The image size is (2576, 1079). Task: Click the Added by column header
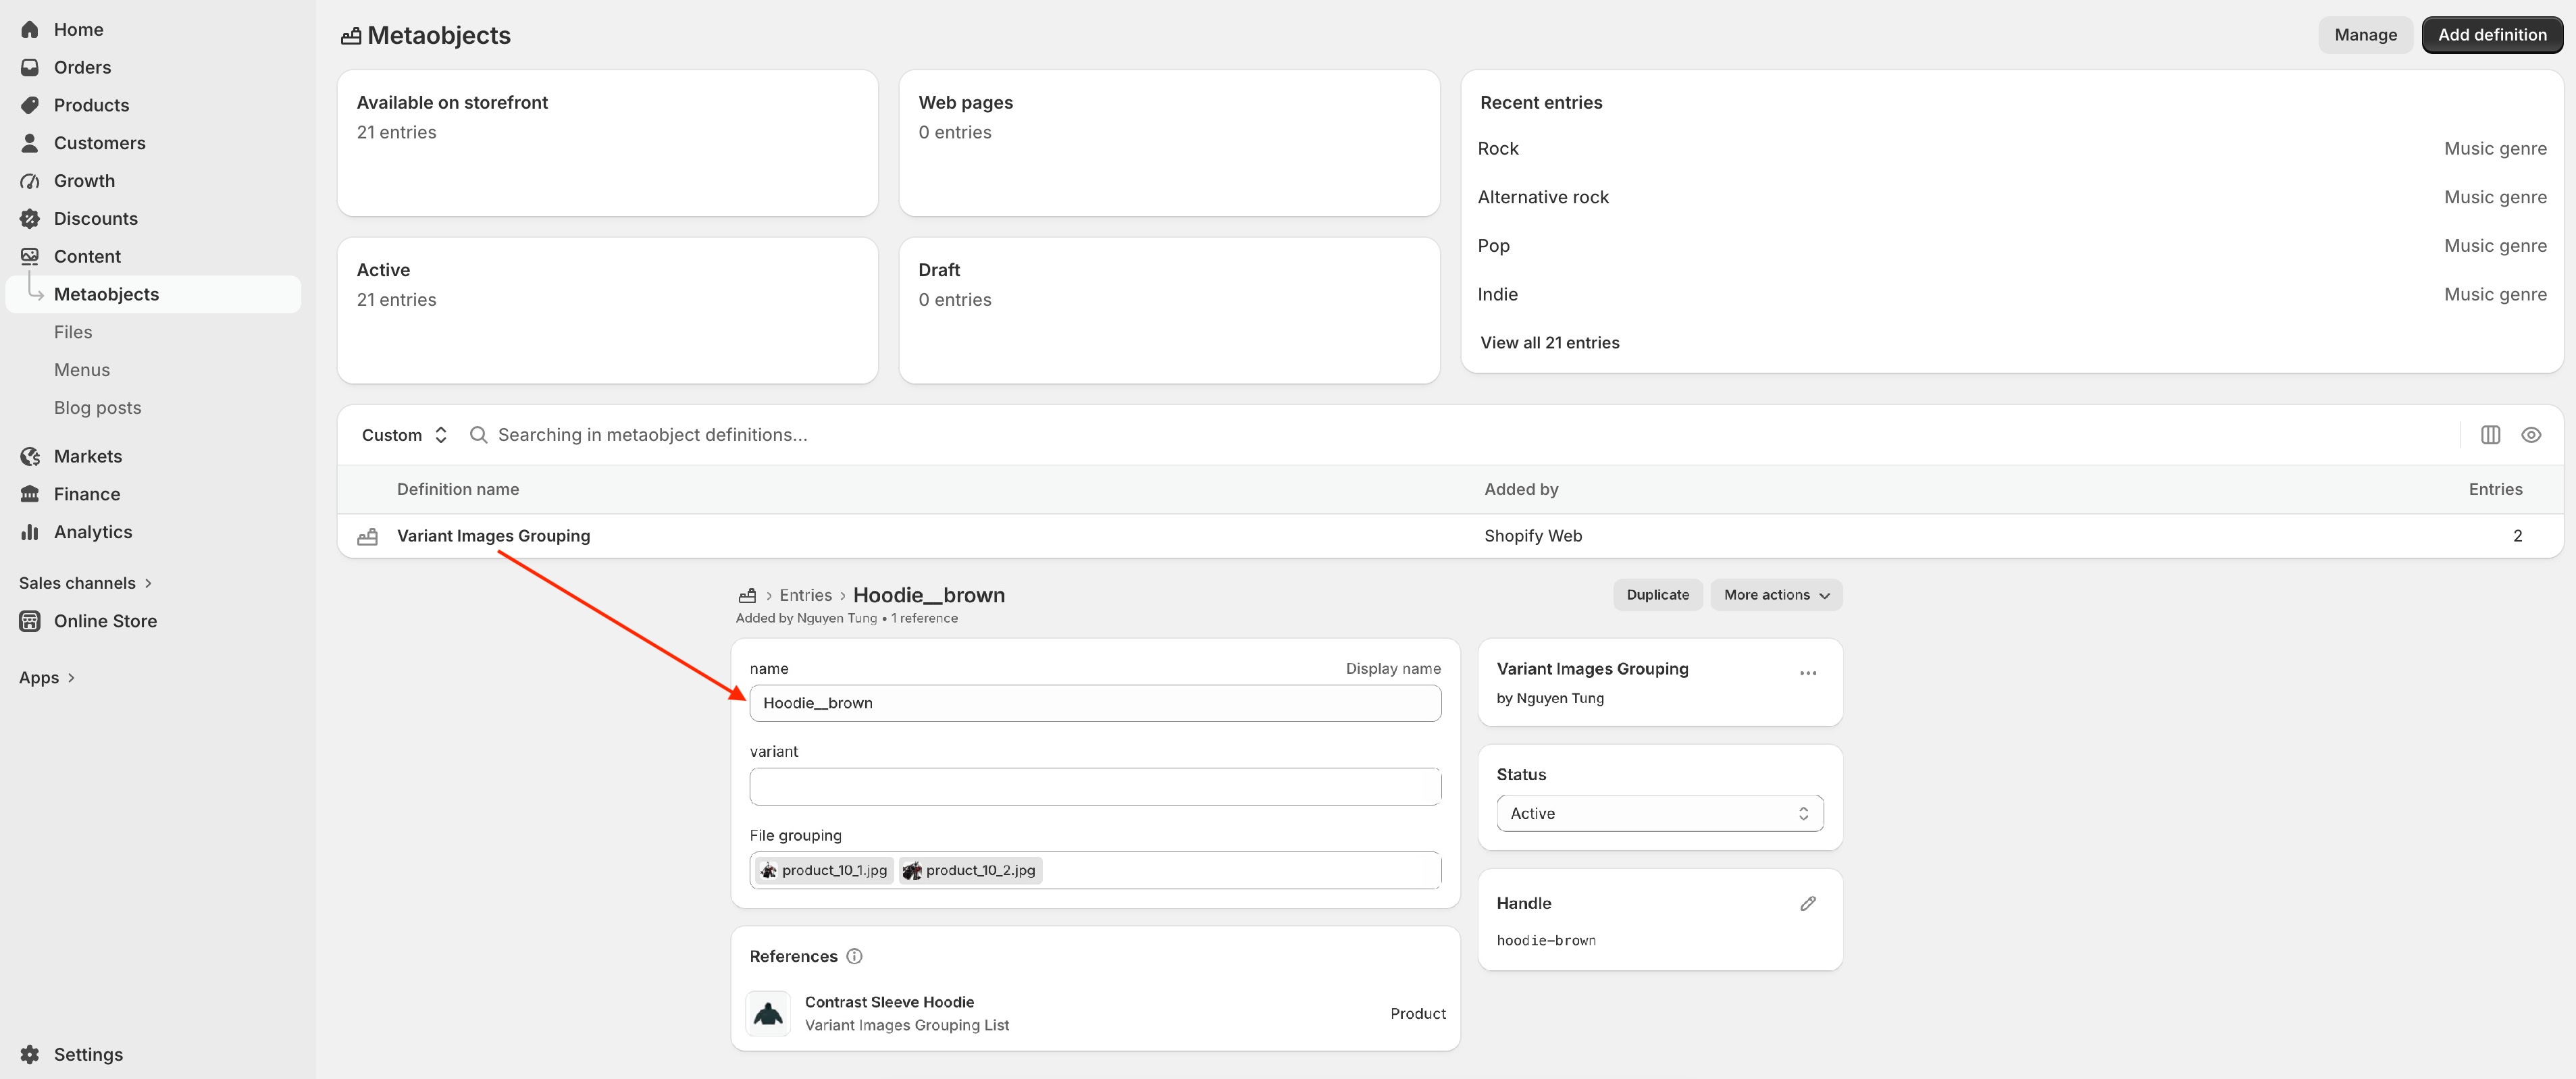[1521, 489]
